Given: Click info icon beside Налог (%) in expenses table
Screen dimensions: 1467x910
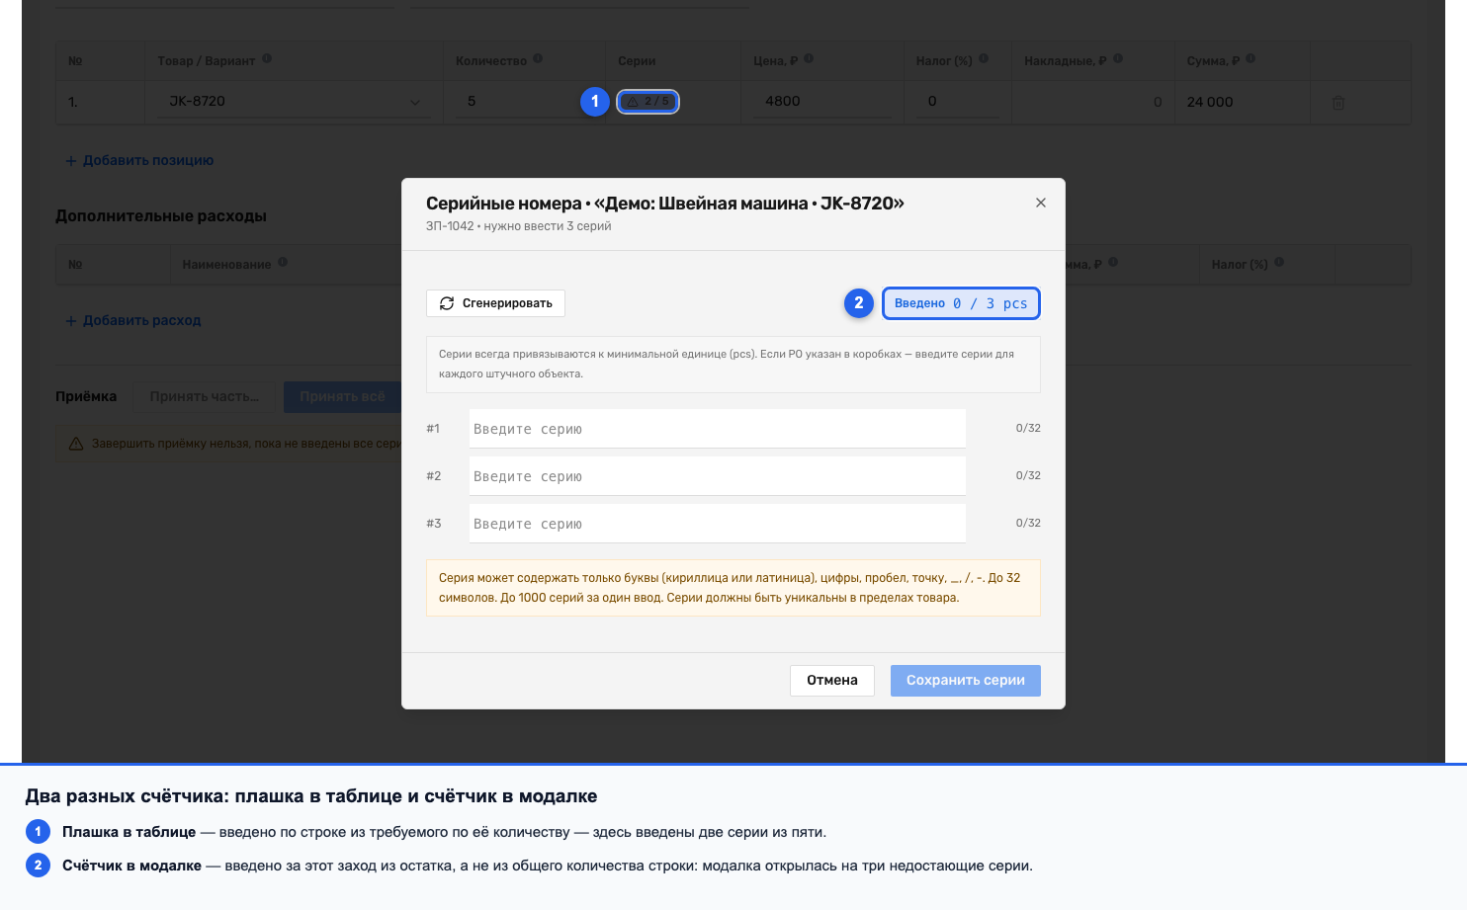Looking at the screenshot, I should tap(1279, 263).
